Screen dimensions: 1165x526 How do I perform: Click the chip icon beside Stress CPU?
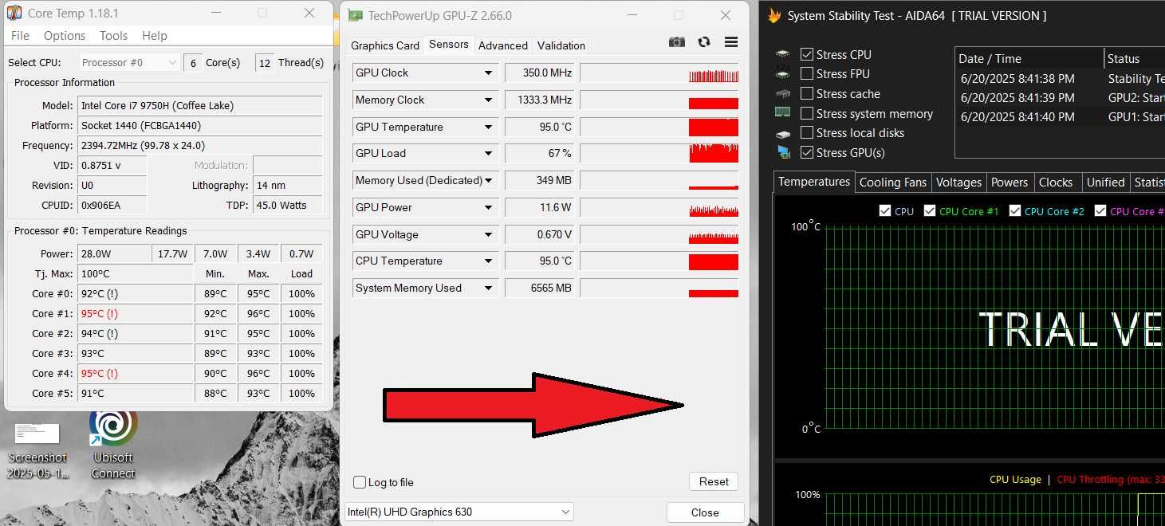tap(783, 54)
